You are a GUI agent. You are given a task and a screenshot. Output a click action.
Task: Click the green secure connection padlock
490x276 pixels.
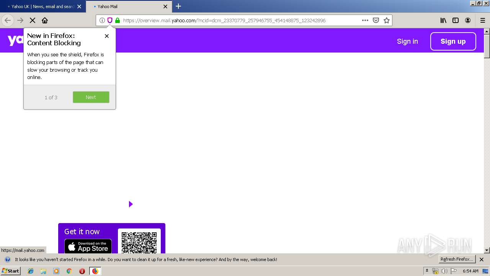pos(118,20)
